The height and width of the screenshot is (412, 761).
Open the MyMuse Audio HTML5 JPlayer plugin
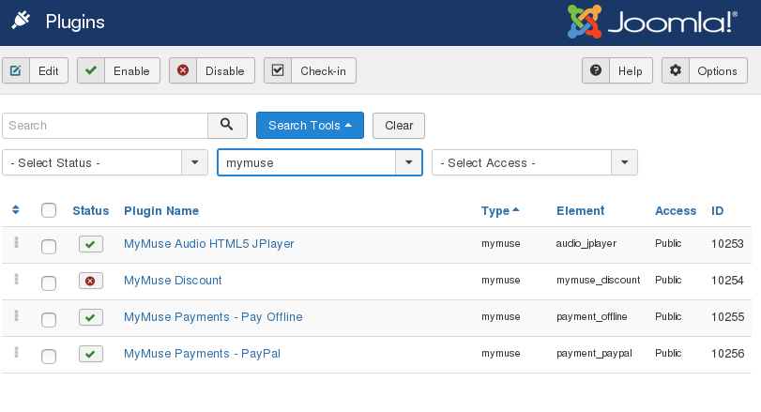tap(208, 244)
